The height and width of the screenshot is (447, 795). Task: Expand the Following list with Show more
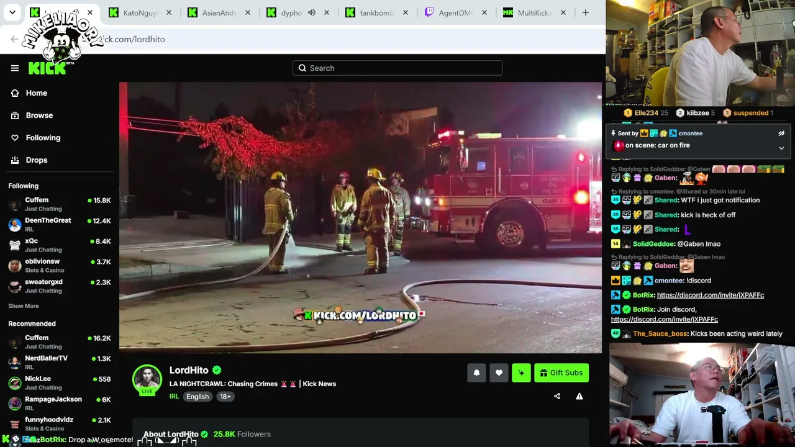[x=24, y=306]
